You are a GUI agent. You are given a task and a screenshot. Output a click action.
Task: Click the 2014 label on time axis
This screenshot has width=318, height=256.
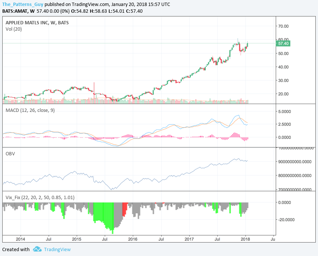[x=20, y=239]
